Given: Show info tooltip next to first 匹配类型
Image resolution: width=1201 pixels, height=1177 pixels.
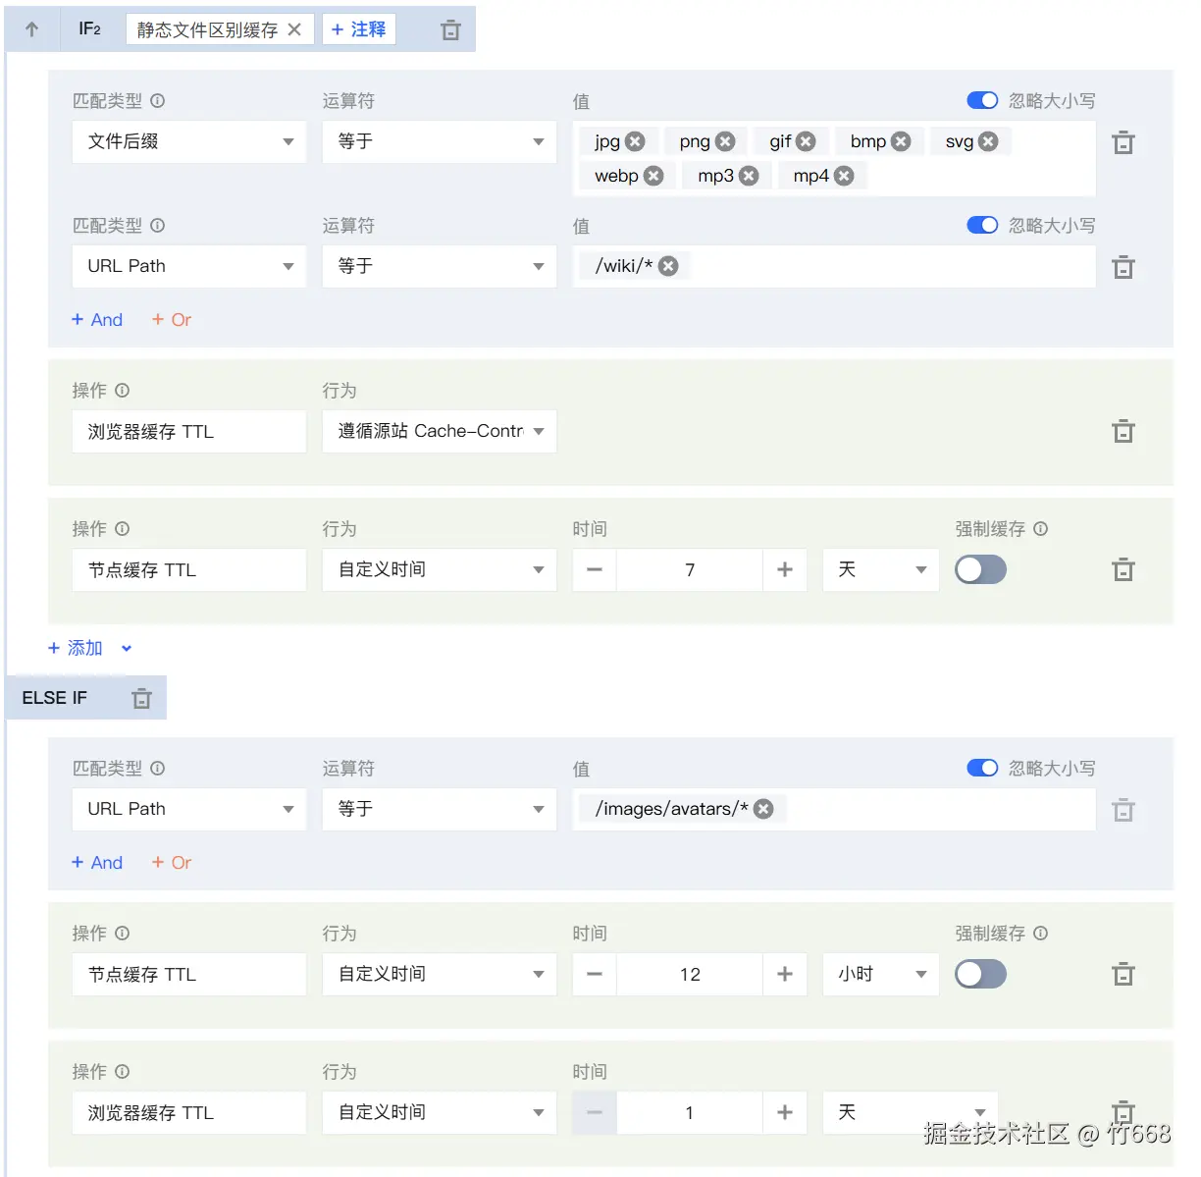Looking at the screenshot, I should click(158, 100).
